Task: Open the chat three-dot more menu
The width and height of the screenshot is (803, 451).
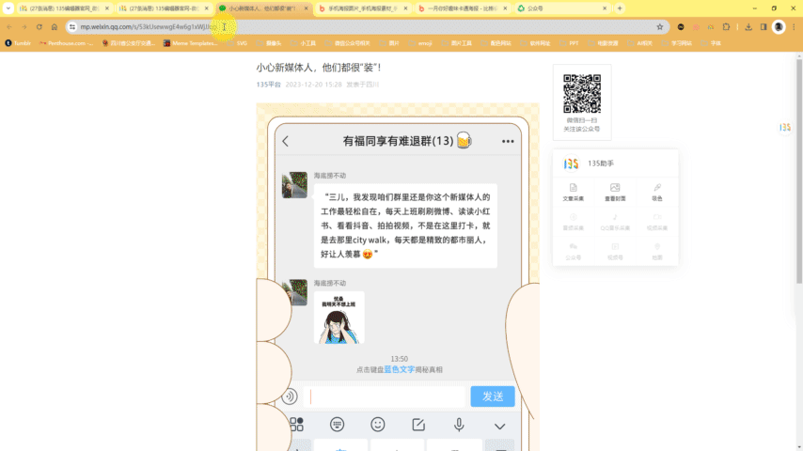Action: click(x=508, y=141)
